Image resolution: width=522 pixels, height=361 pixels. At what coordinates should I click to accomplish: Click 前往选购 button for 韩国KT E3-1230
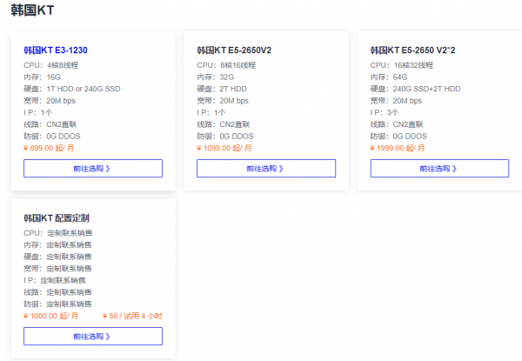93,169
